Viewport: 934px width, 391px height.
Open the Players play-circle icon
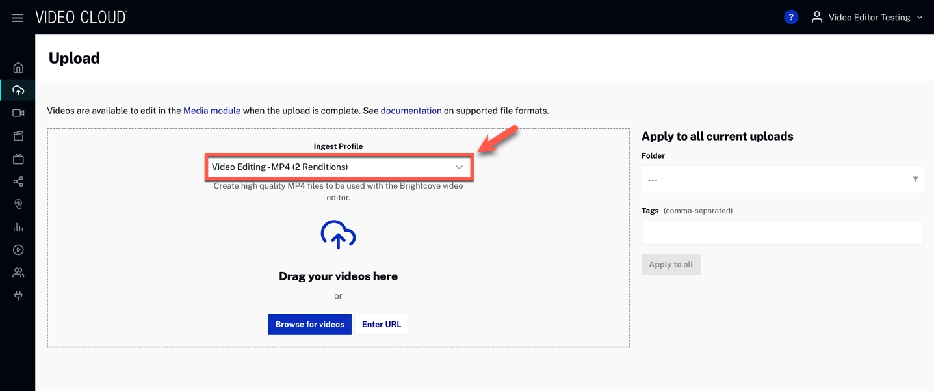click(18, 250)
